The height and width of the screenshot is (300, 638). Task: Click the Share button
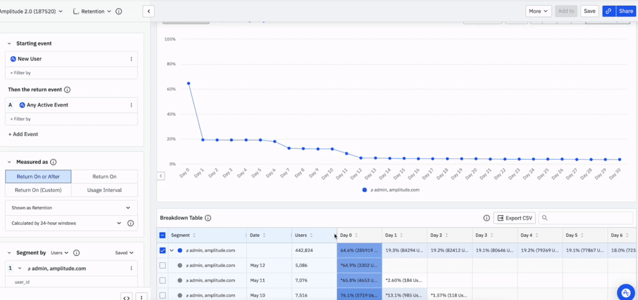click(627, 11)
